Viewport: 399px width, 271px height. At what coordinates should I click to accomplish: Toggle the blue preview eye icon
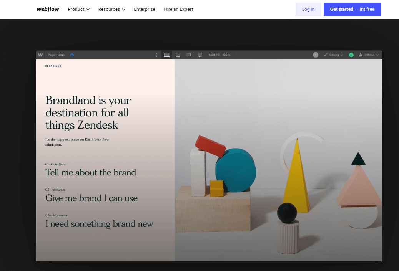coord(72,55)
